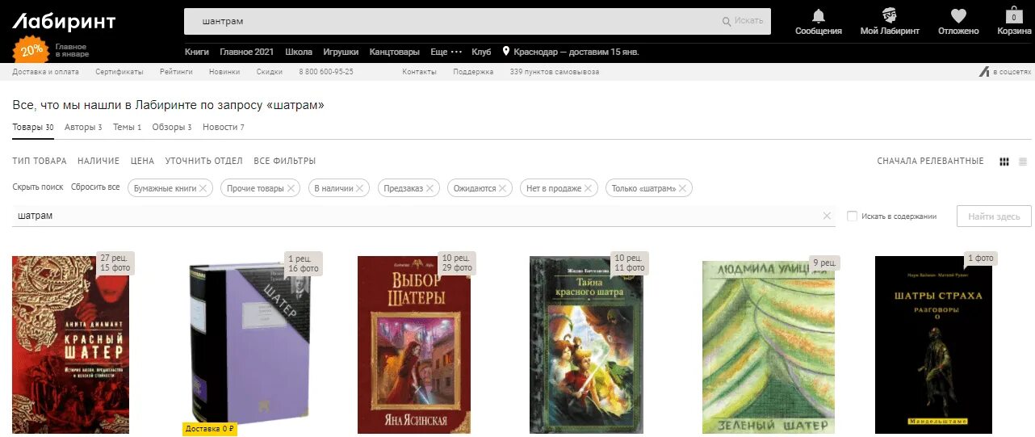Remove the Нет в продаже filter chip

click(588, 188)
